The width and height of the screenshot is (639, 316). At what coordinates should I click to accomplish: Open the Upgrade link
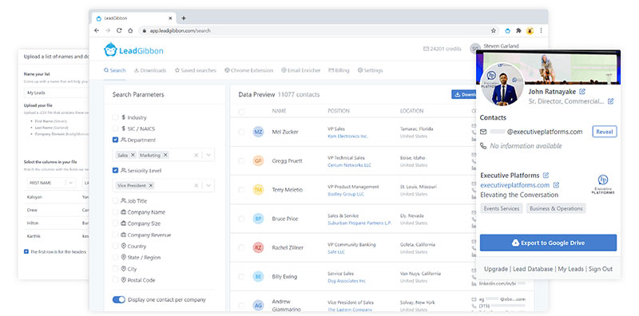click(x=495, y=269)
